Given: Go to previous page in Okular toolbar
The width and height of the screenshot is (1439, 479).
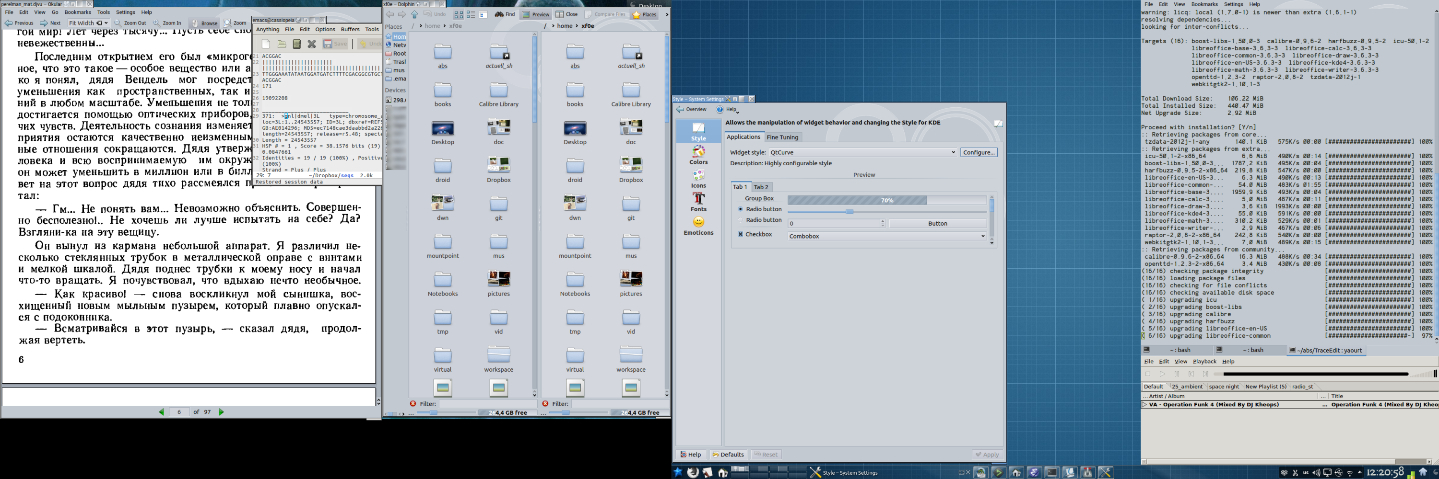Looking at the screenshot, I should (x=19, y=23).
